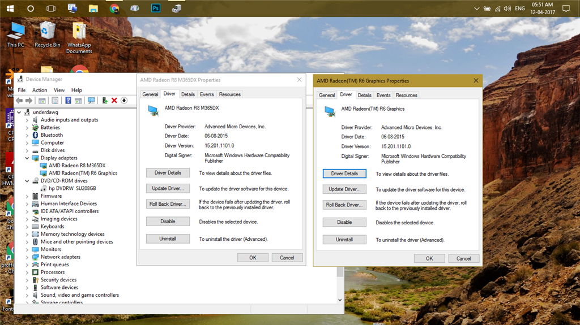Image resolution: width=580 pixels, height=325 pixels.
Task: Click the red X Uninstall device toolbar icon
Action: (114, 101)
